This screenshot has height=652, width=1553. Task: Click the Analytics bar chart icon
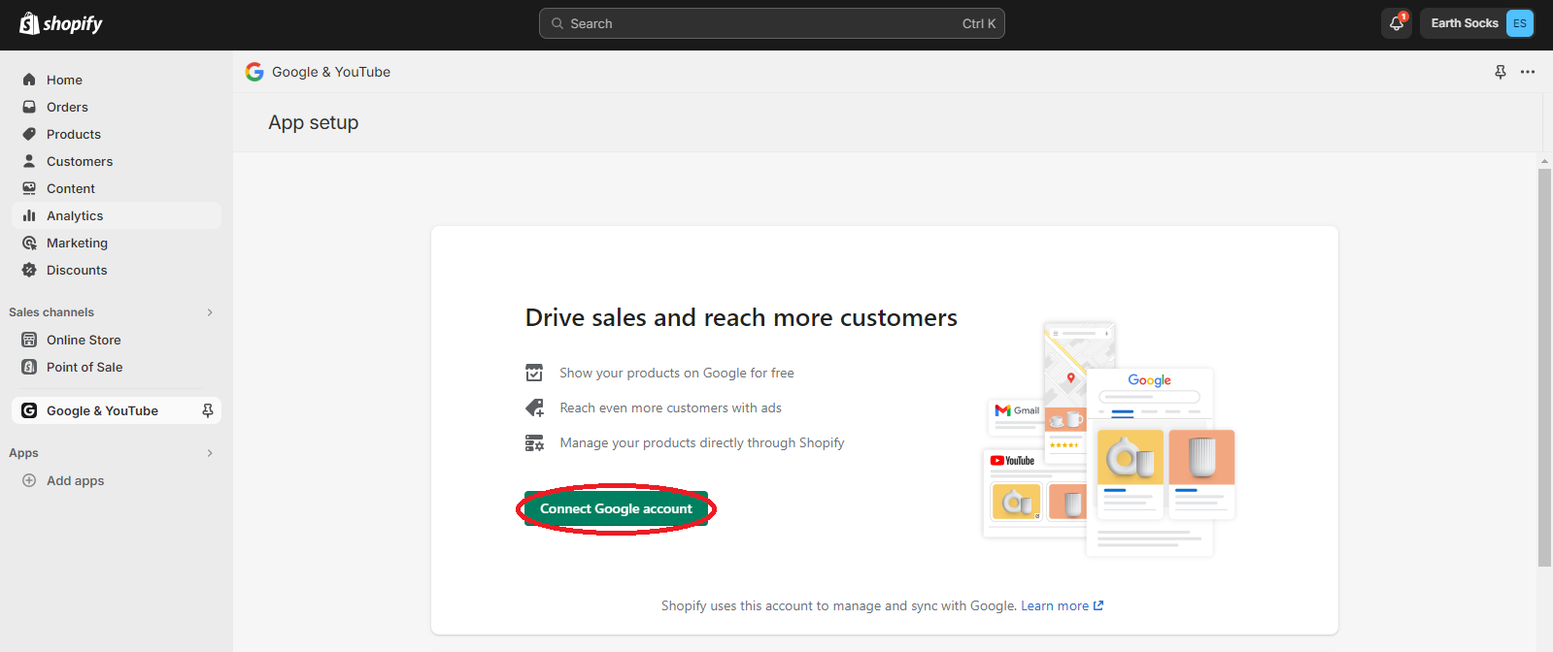coord(29,215)
